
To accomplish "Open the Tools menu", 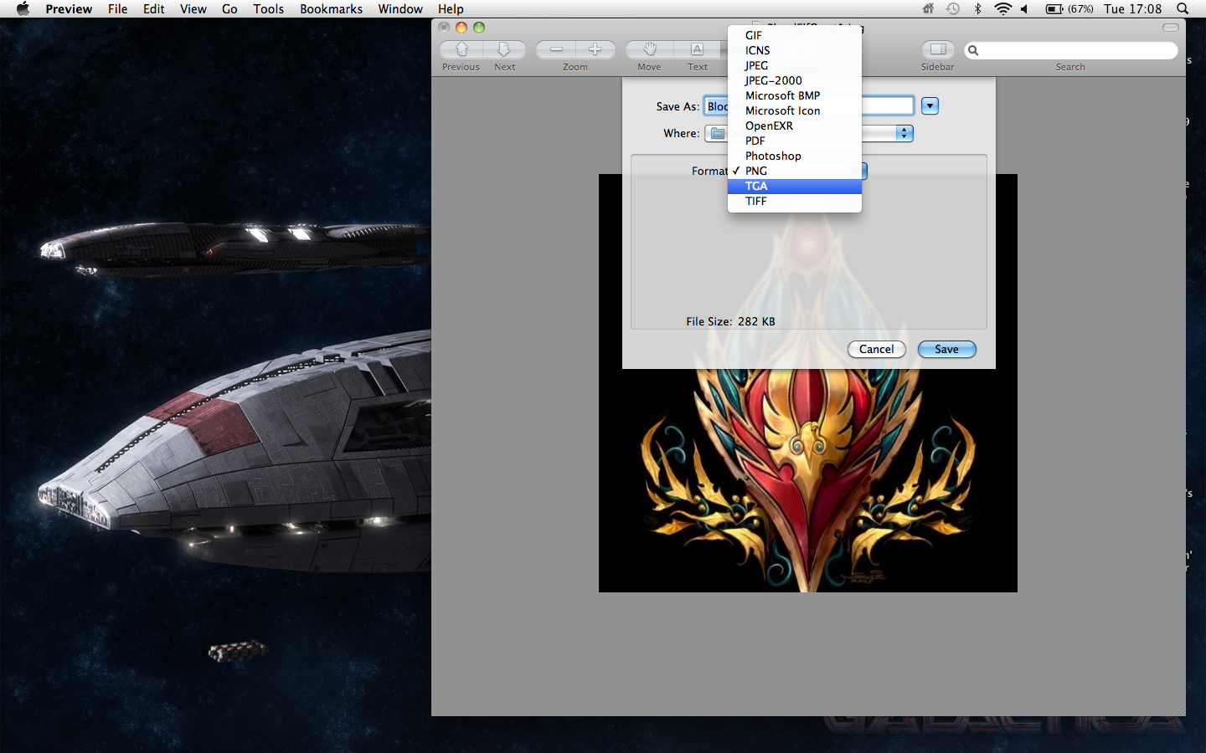I will point(268,8).
